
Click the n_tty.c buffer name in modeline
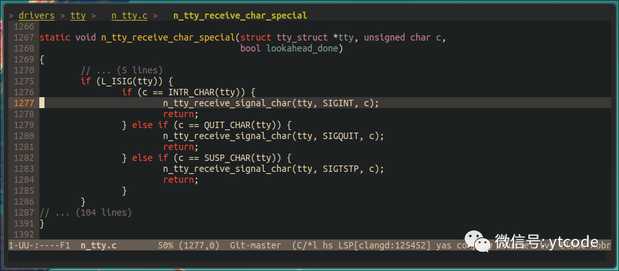(x=99, y=245)
